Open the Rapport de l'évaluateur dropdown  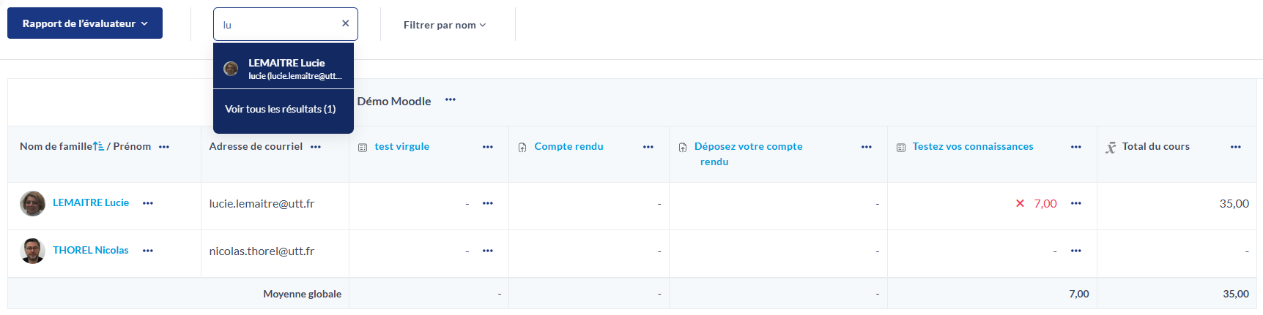[x=85, y=23]
